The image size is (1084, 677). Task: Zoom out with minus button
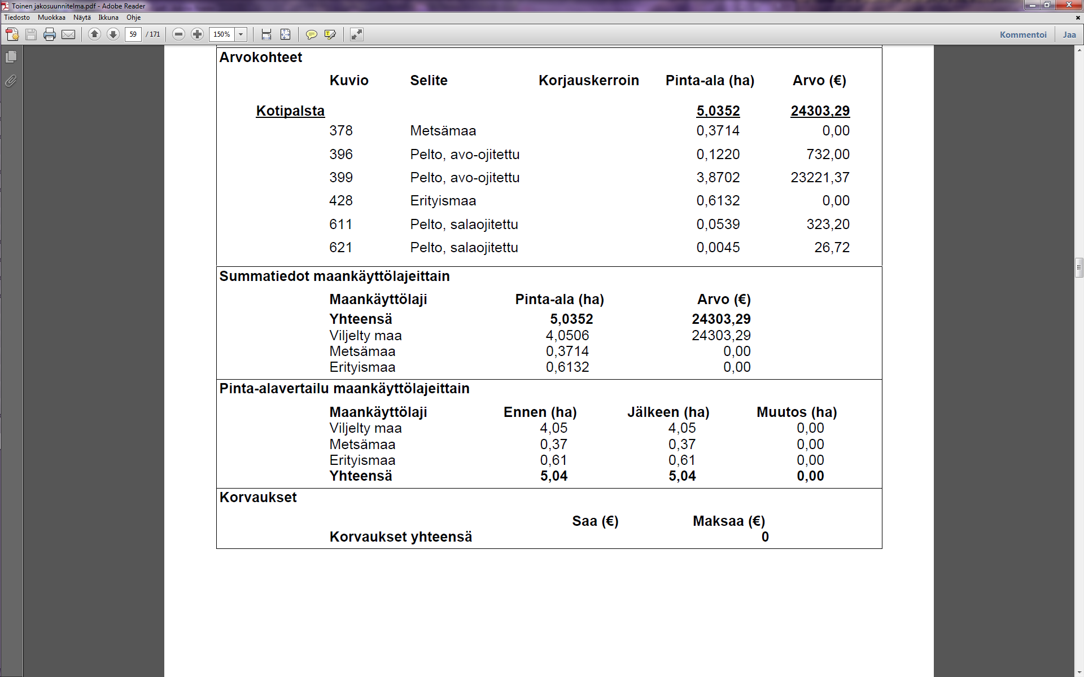pyautogui.click(x=178, y=34)
